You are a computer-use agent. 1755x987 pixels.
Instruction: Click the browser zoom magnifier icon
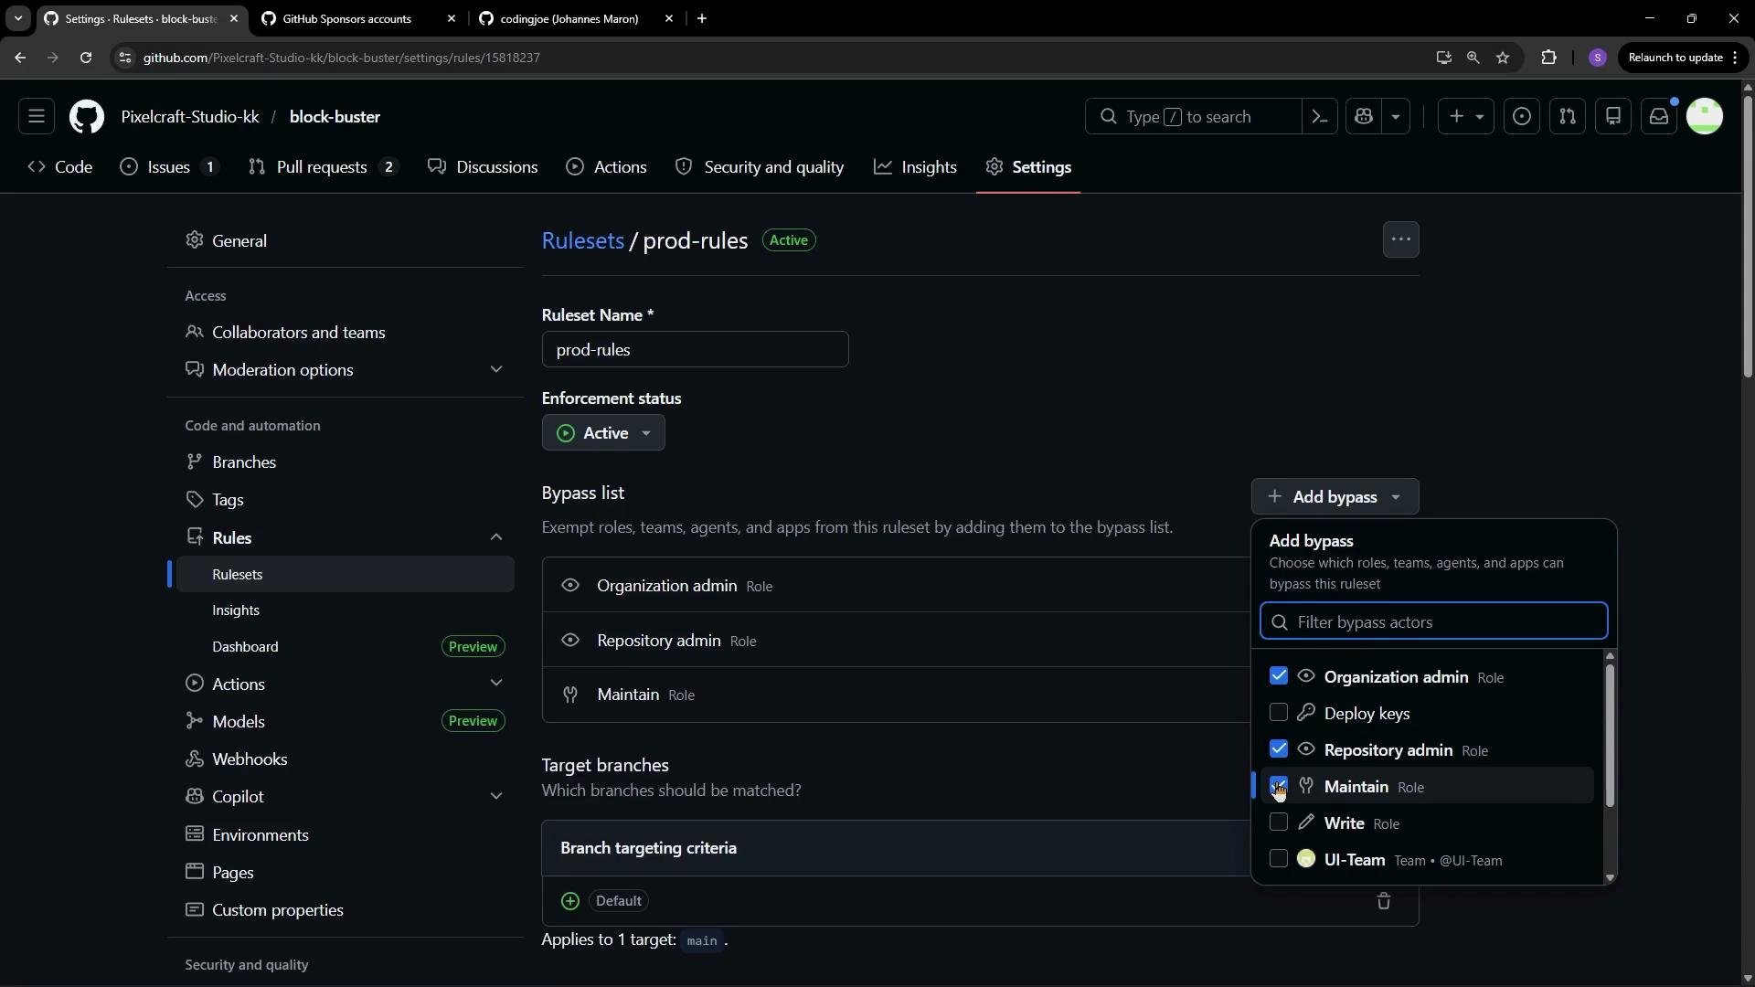1473,58
